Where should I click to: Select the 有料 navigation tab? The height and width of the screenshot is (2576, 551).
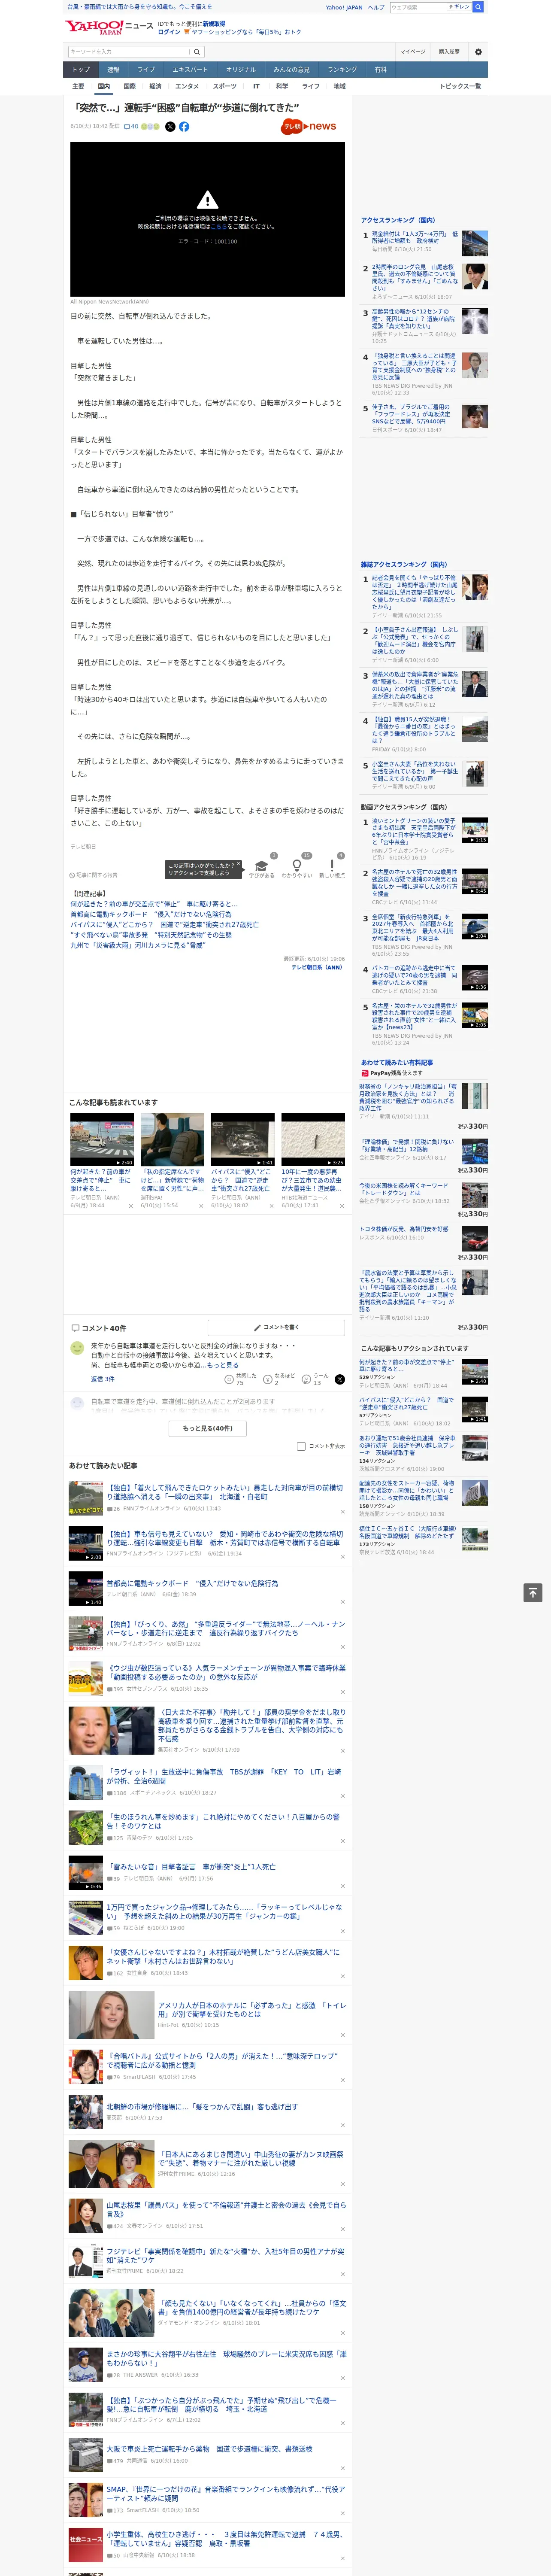coord(380,70)
